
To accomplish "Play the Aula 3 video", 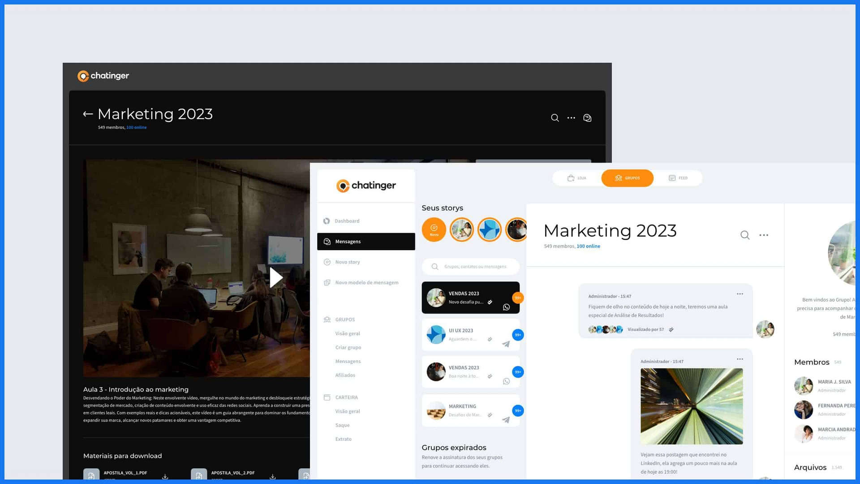I will pyautogui.click(x=276, y=277).
